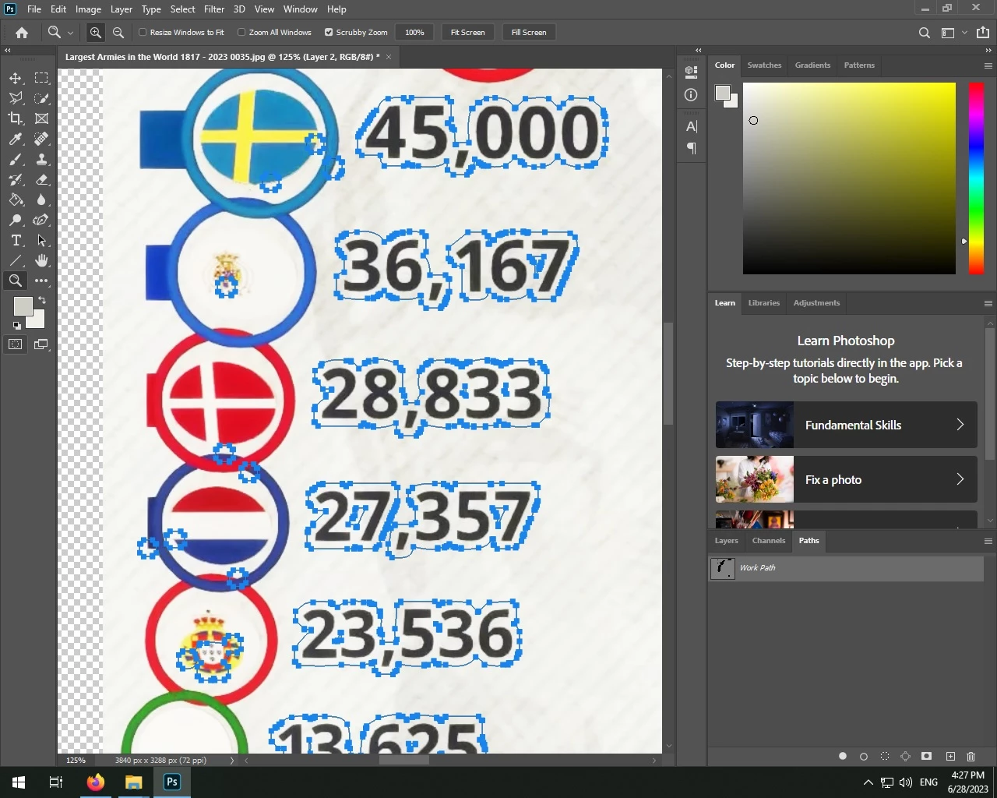Select the History Brush tool
Viewport: 997px width, 798px height.
coord(16,179)
